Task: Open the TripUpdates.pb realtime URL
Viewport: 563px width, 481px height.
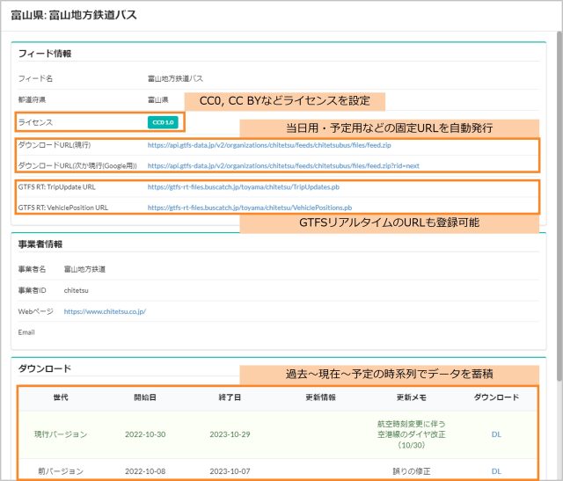Action: [x=255, y=187]
